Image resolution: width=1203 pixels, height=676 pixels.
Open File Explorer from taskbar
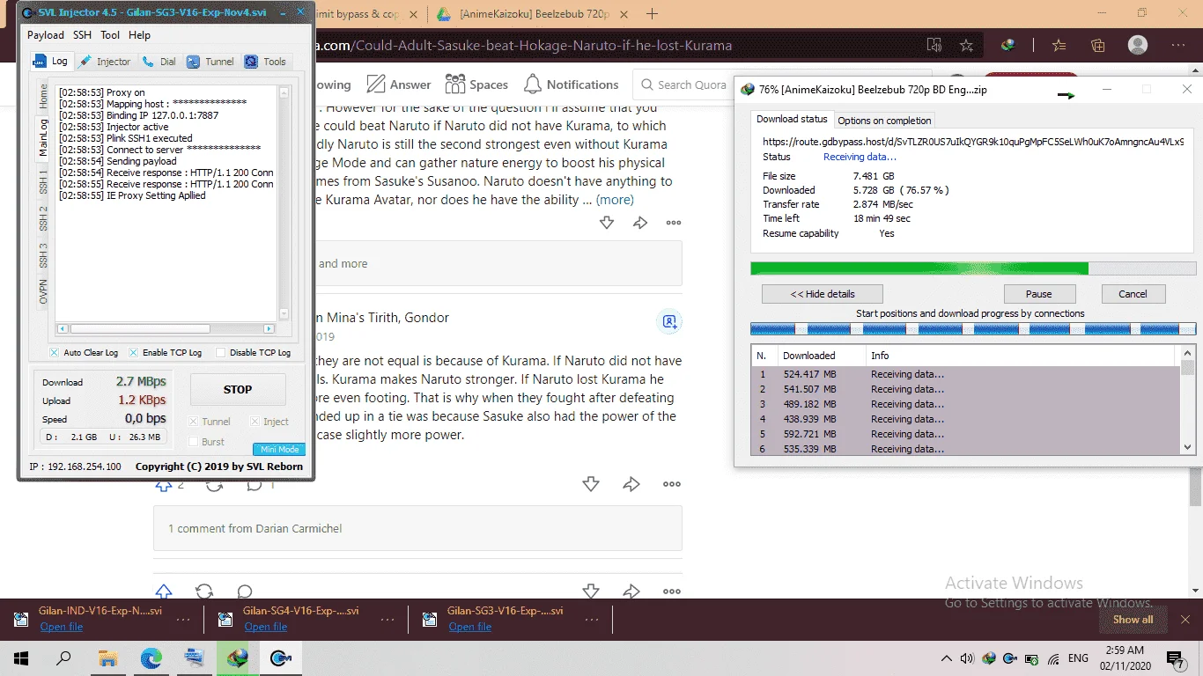pyautogui.click(x=108, y=658)
